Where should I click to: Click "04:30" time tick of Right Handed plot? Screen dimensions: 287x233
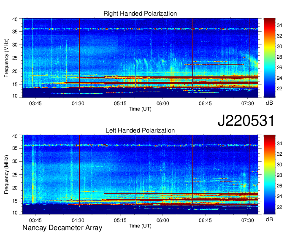pos(78,103)
